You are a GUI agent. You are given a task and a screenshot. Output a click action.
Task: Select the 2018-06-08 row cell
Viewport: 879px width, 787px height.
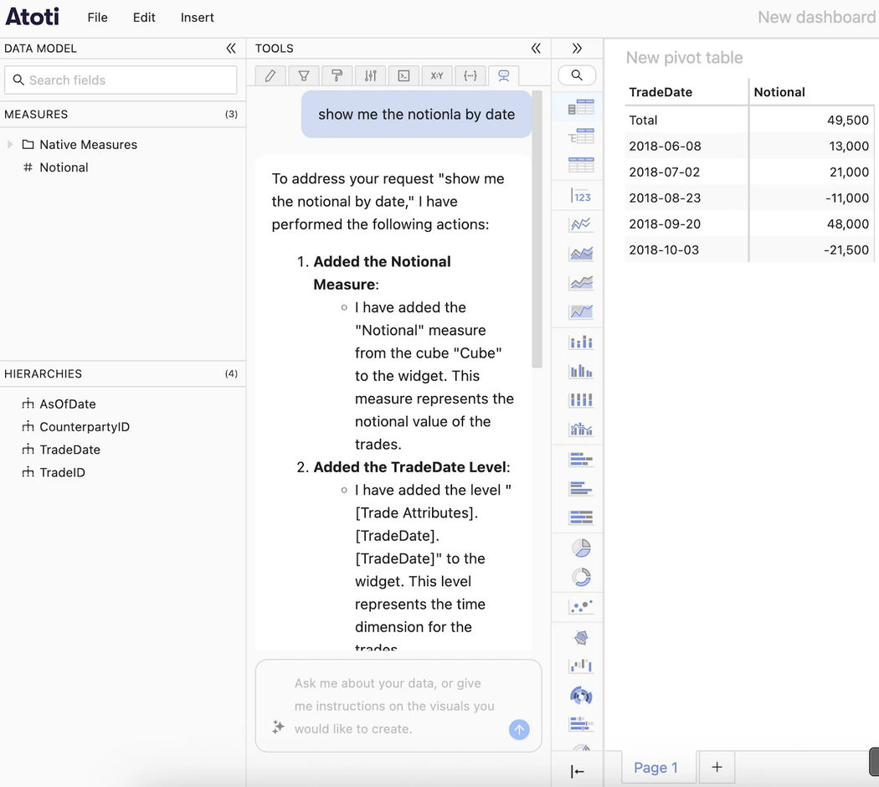686,147
